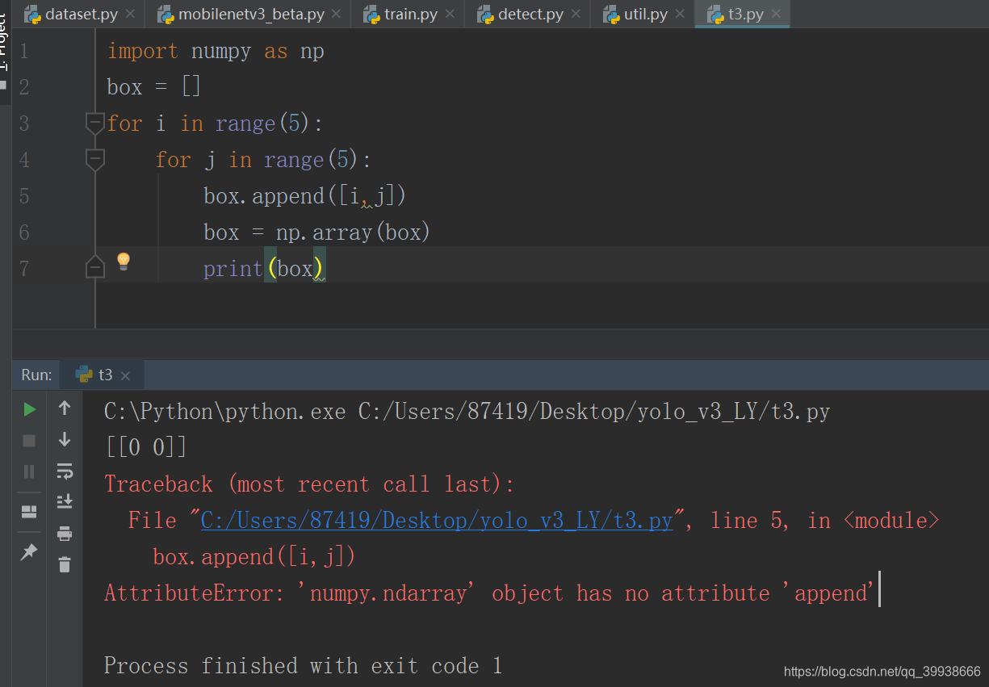Click 'Process finished with exit code 1' text
The width and height of the screenshot is (989, 687).
[304, 665]
